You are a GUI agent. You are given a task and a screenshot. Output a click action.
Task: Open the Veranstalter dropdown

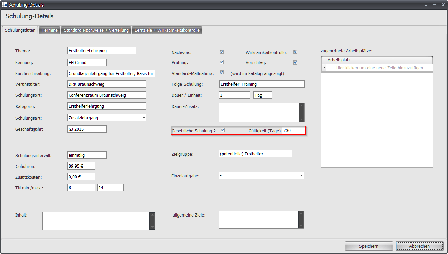[x=144, y=84]
